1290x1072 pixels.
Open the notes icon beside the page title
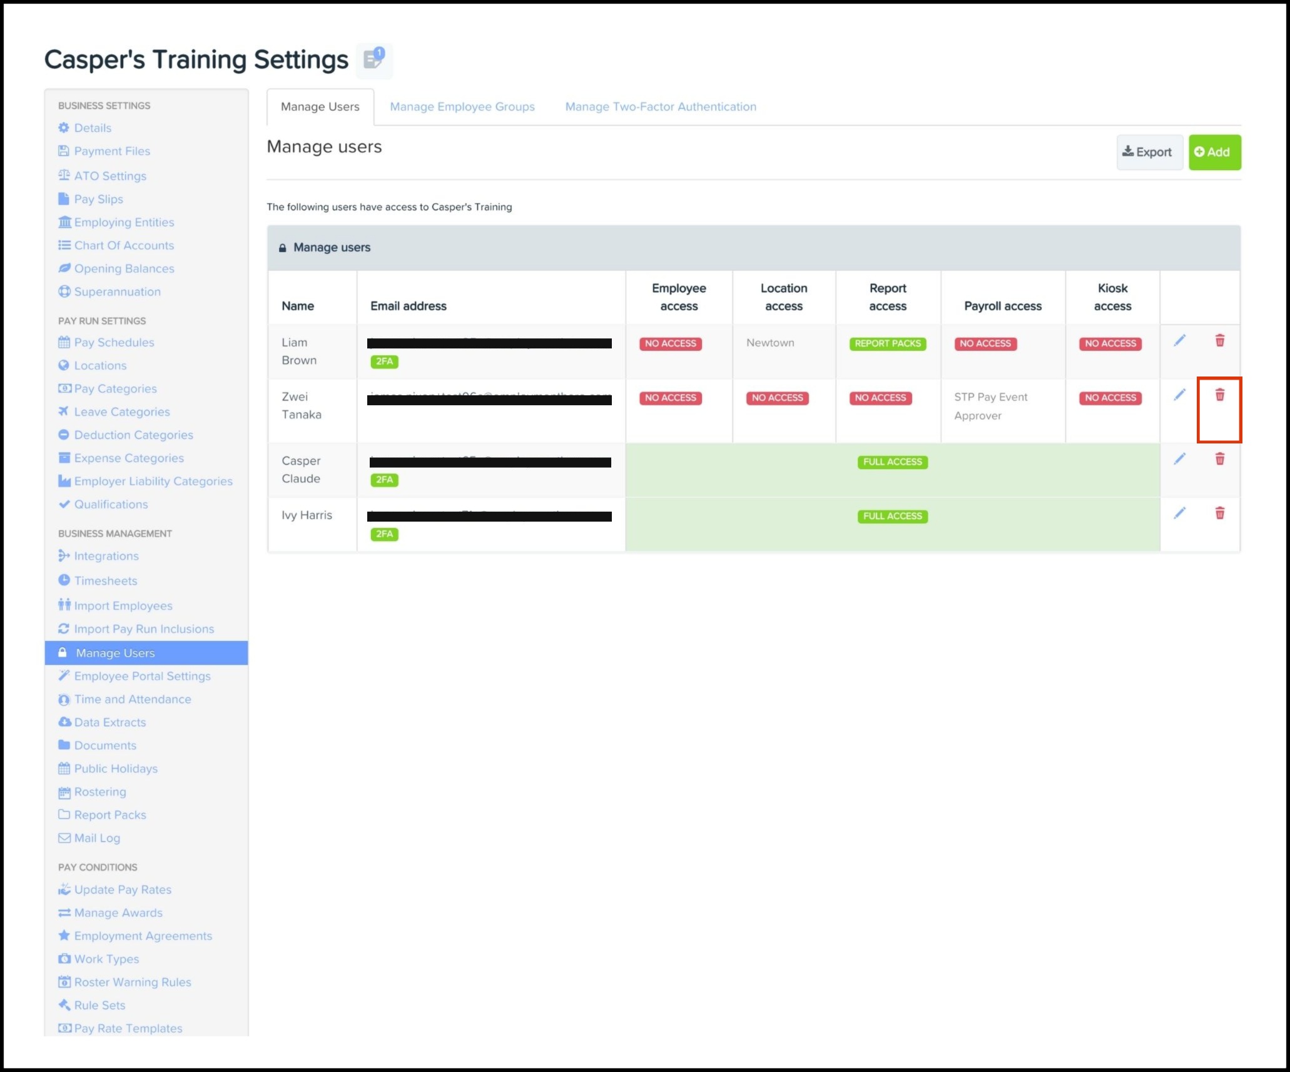tap(374, 60)
